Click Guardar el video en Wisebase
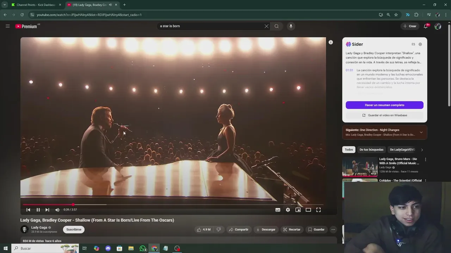 384,115
